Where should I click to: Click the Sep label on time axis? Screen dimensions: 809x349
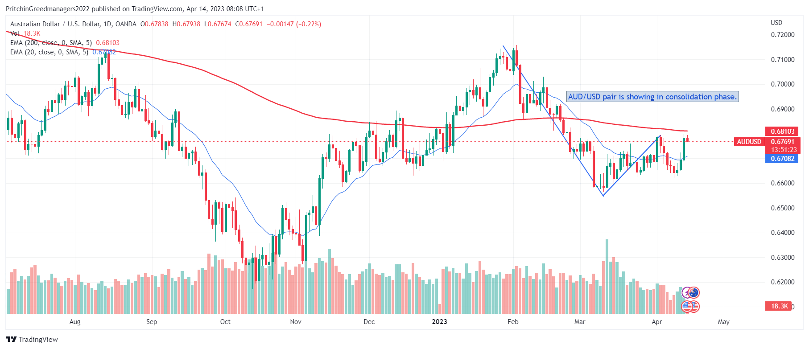pyautogui.click(x=152, y=322)
